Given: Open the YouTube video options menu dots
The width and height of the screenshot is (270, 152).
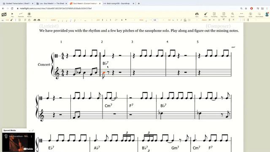Looking at the screenshot, I should click(x=31, y=136).
